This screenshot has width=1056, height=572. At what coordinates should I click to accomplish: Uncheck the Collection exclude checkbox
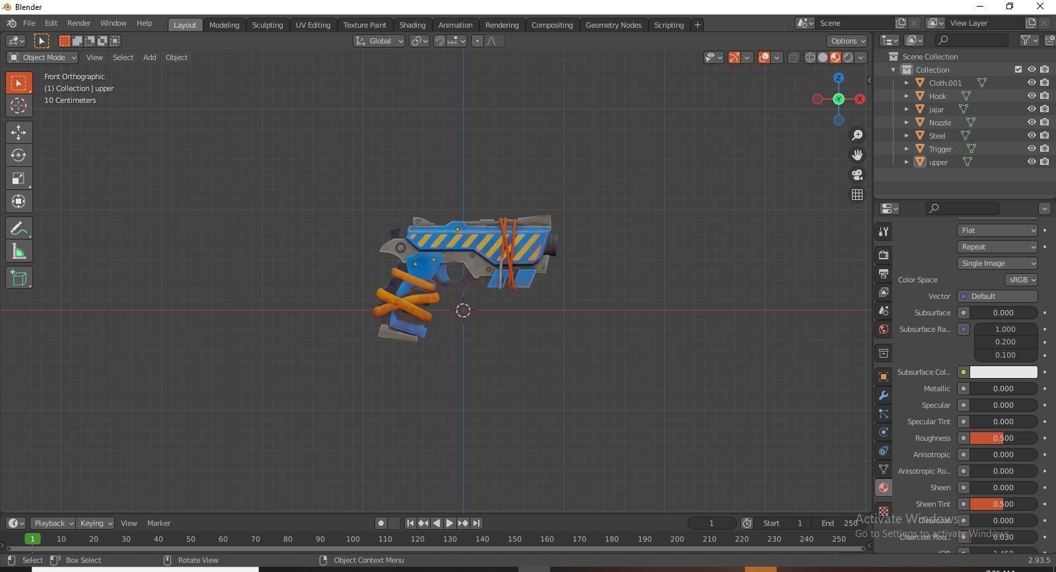[1018, 69]
